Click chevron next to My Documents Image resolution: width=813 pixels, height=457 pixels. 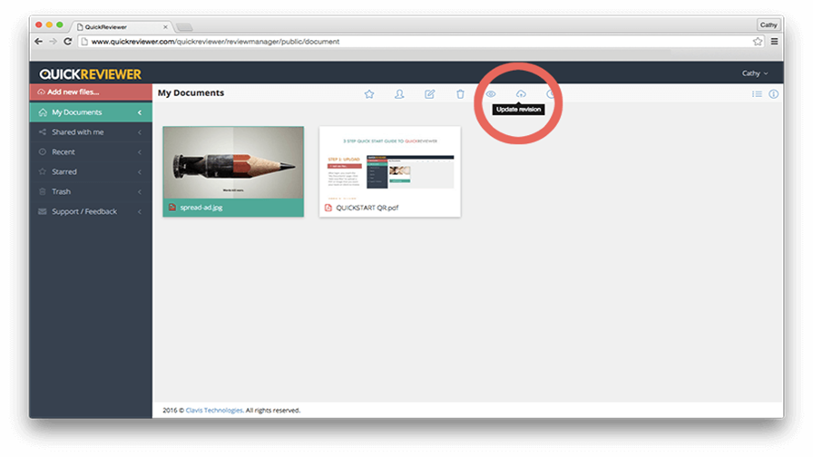tap(140, 112)
